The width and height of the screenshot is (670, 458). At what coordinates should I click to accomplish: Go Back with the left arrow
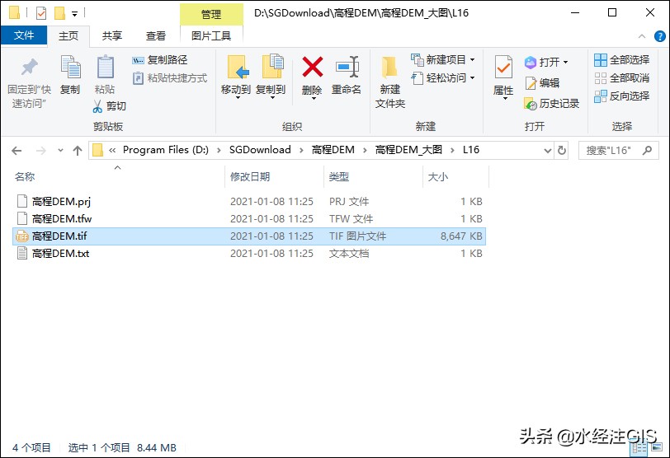(17, 151)
